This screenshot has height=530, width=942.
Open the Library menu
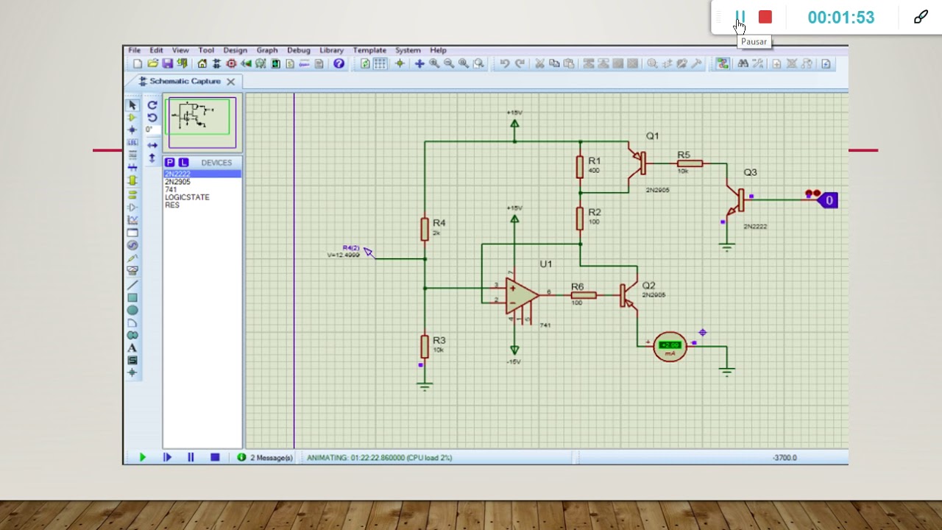coord(331,50)
